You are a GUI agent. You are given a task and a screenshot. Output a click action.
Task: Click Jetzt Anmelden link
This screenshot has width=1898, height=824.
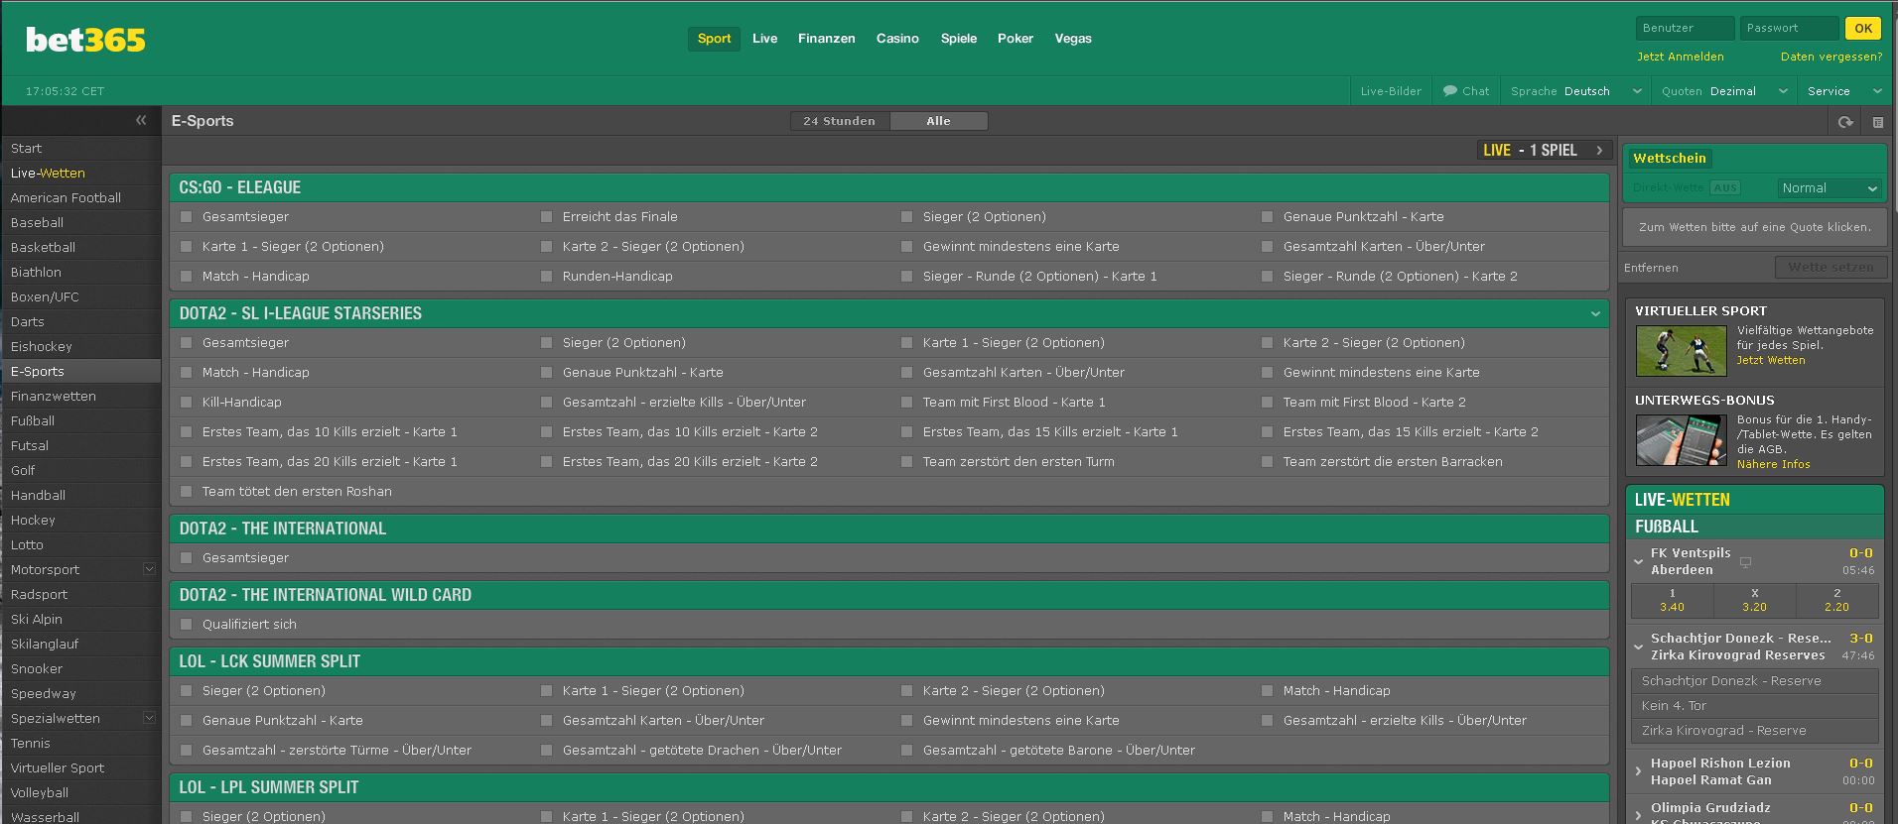tap(1681, 57)
